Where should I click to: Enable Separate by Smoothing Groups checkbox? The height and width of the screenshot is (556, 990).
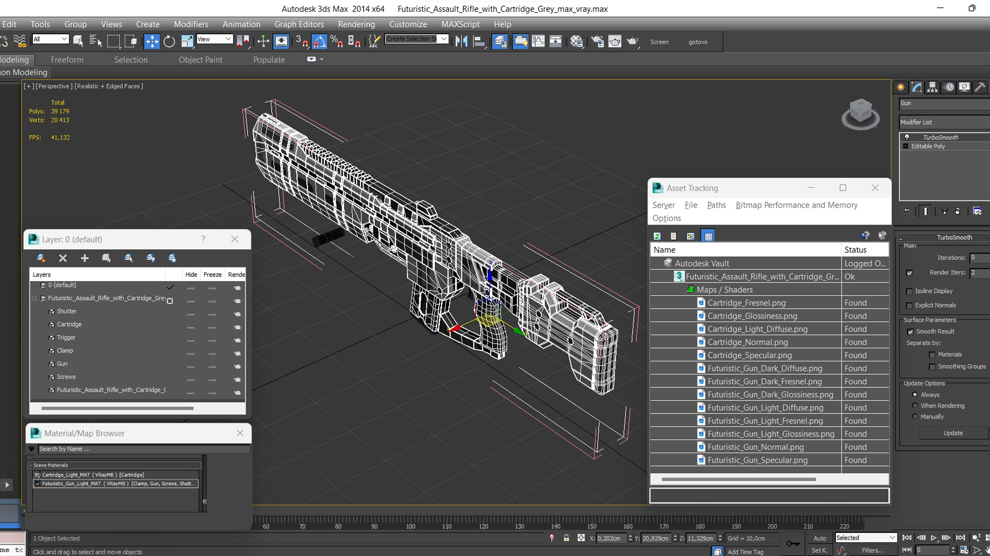[x=932, y=367]
